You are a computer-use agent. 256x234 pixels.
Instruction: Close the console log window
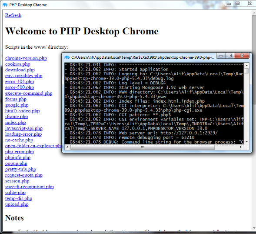tap(242, 56)
